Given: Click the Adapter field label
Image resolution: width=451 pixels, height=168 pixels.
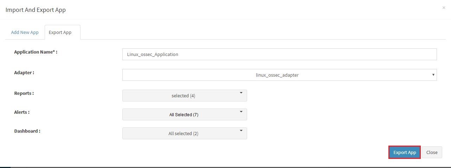Looking at the screenshot, I should click(24, 72).
